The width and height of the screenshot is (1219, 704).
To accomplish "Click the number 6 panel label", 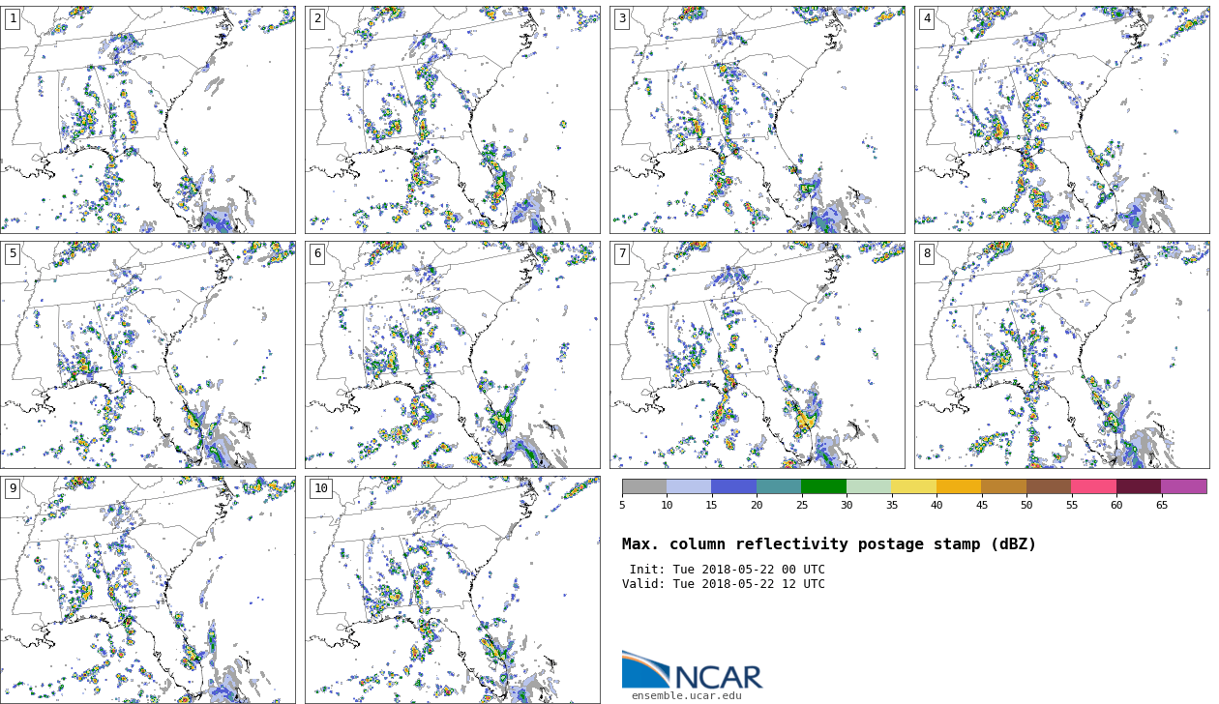I will pos(317,253).
